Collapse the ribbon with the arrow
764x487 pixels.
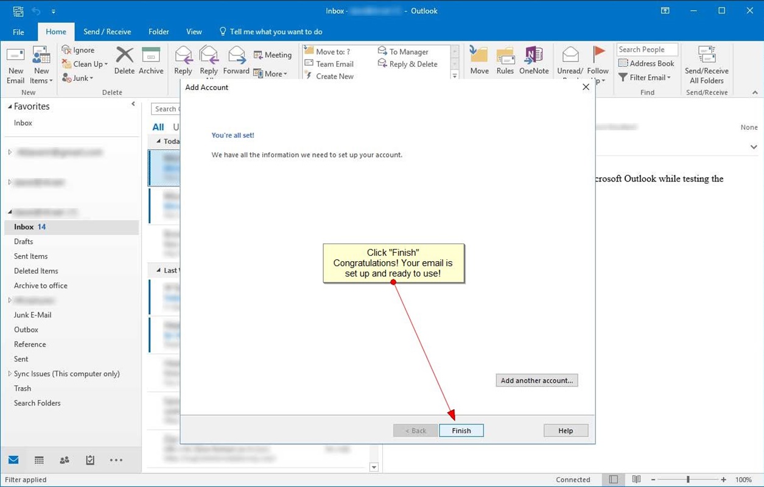(x=755, y=93)
